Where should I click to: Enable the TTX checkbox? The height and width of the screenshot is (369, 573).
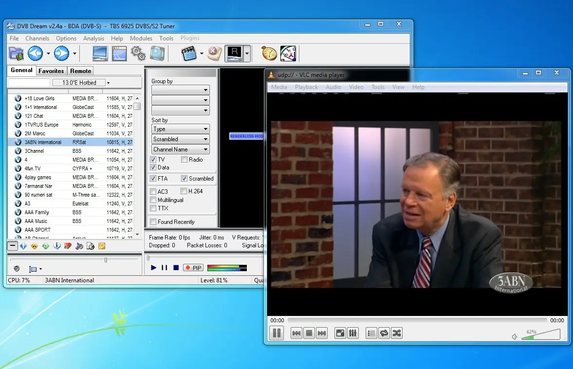(x=153, y=208)
